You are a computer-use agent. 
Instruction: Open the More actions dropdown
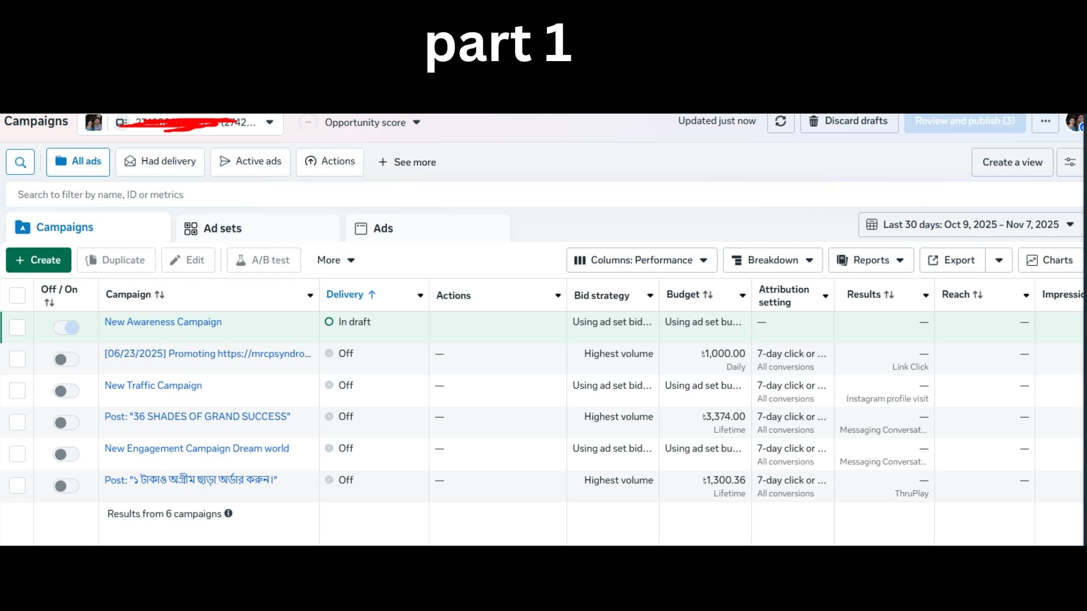coord(336,260)
